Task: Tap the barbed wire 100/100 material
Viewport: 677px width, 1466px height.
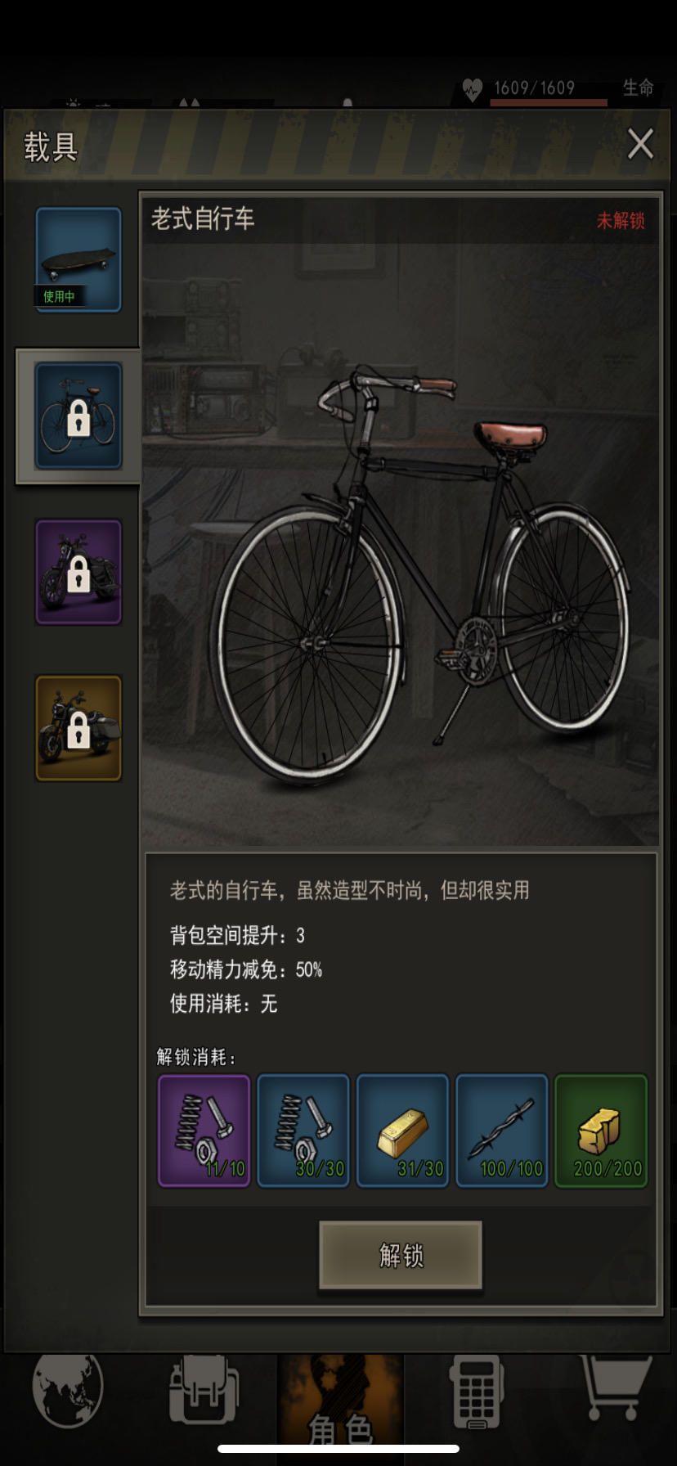Action: point(502,1131)
